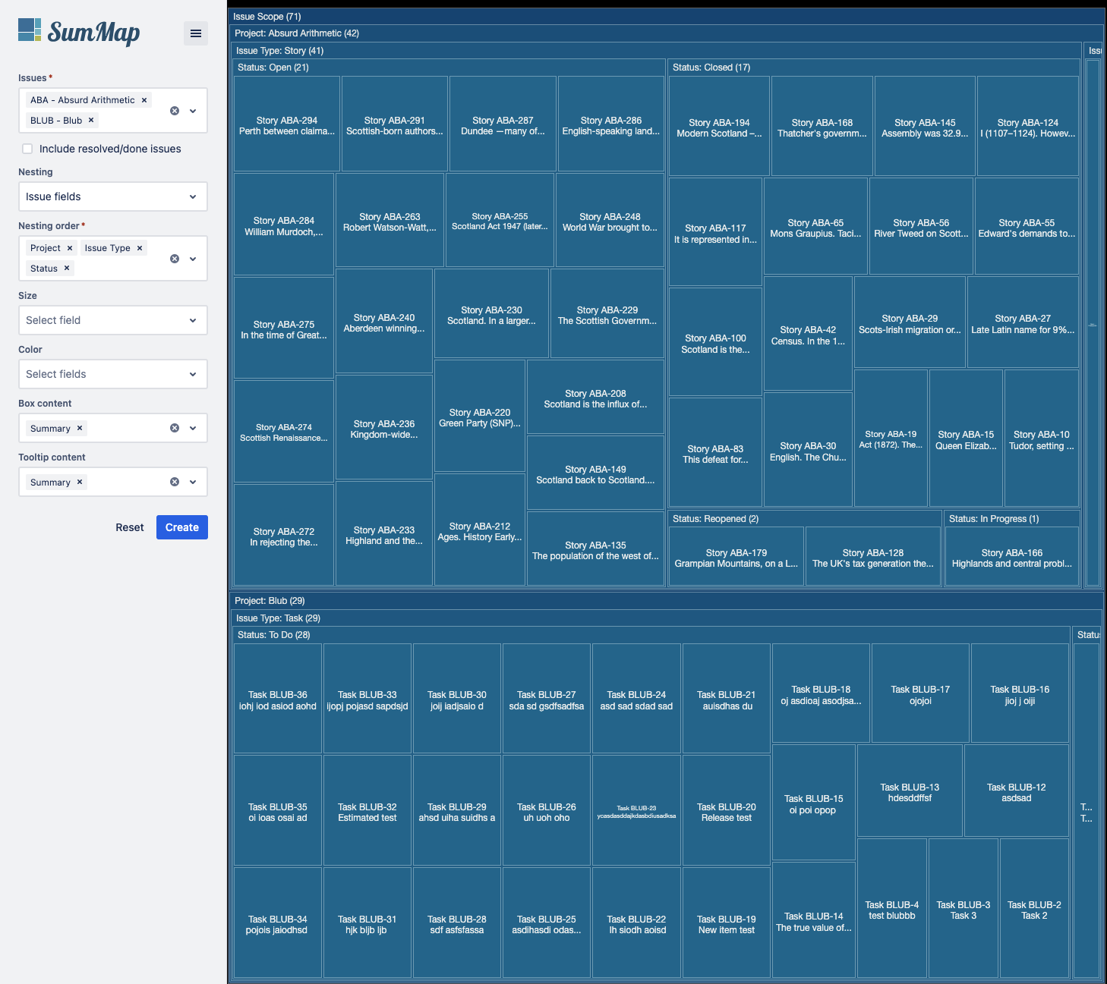Remove Summary from Box content

[80, 429]
